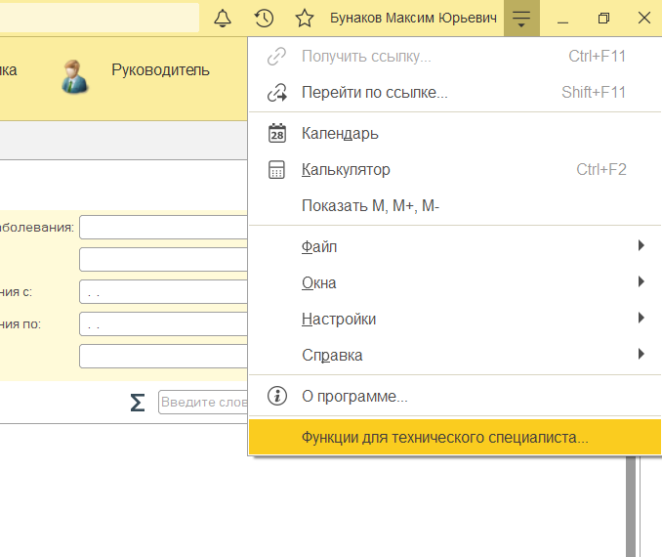
Task: Click the Введите слово search field
Action: (x=203, y=403)
